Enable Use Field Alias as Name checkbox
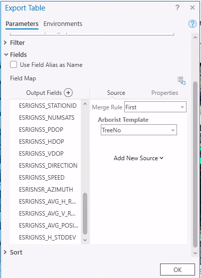 pos(13,64)
